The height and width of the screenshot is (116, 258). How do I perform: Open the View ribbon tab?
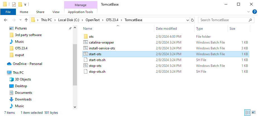tap(56, 12)
